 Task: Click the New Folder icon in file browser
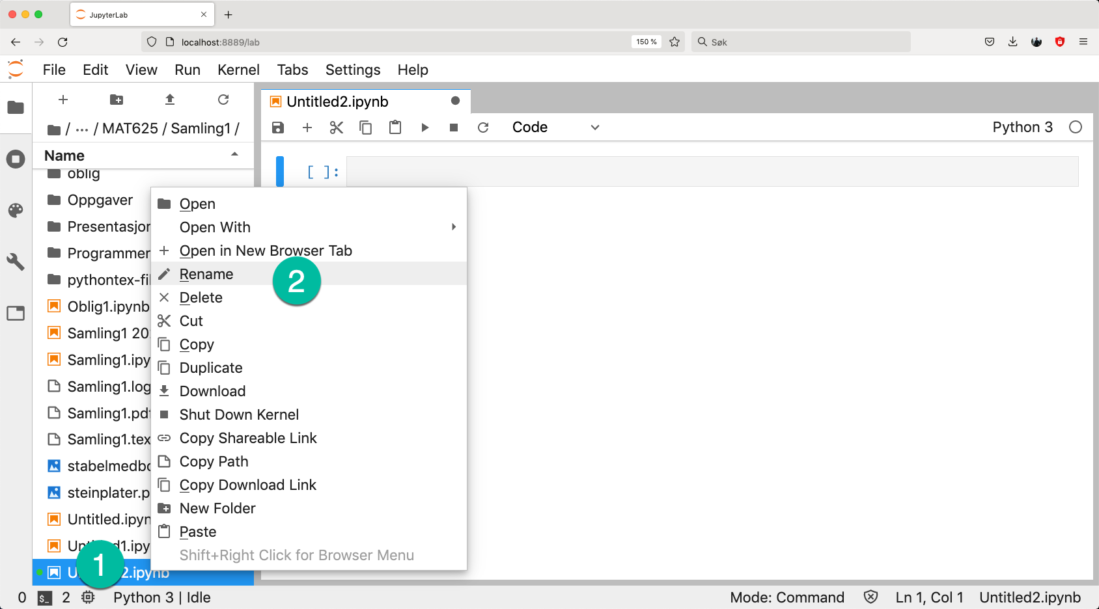tap(117, 100)
